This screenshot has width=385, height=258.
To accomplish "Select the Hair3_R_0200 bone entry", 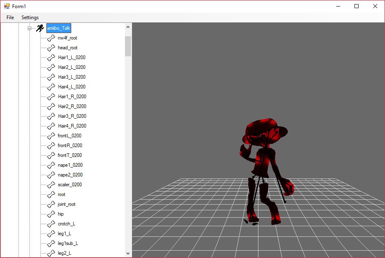I will (x=72, y=116).
